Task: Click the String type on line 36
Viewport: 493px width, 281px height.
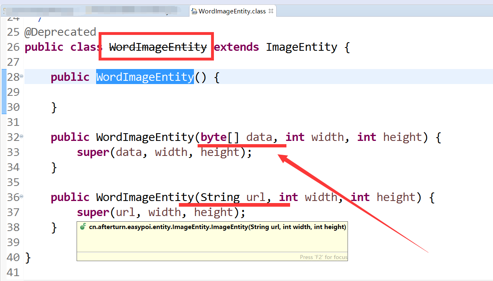Action: [x=220, y=197]
